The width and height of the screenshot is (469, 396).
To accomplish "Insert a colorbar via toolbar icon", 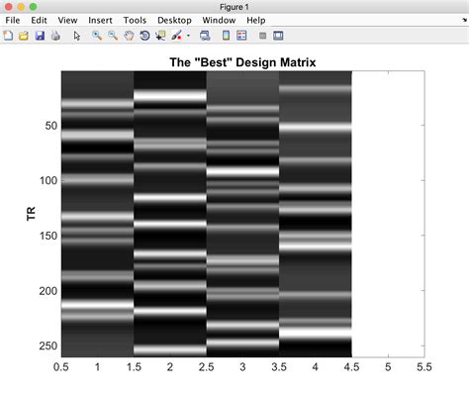I will click(x=226, y=36).
